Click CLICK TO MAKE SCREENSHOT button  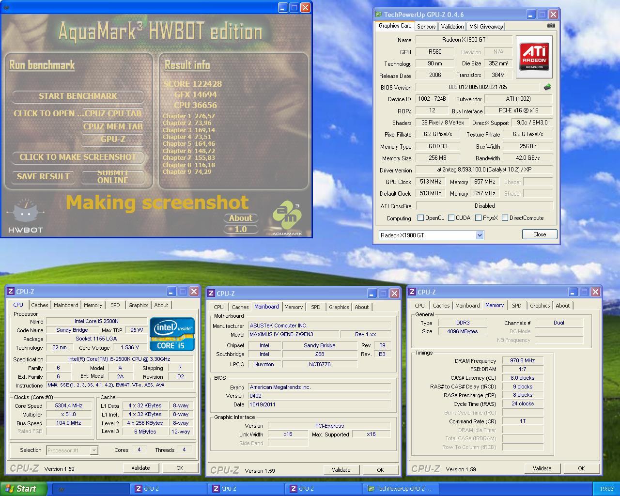pyautogui.click(x=78, y=157)
